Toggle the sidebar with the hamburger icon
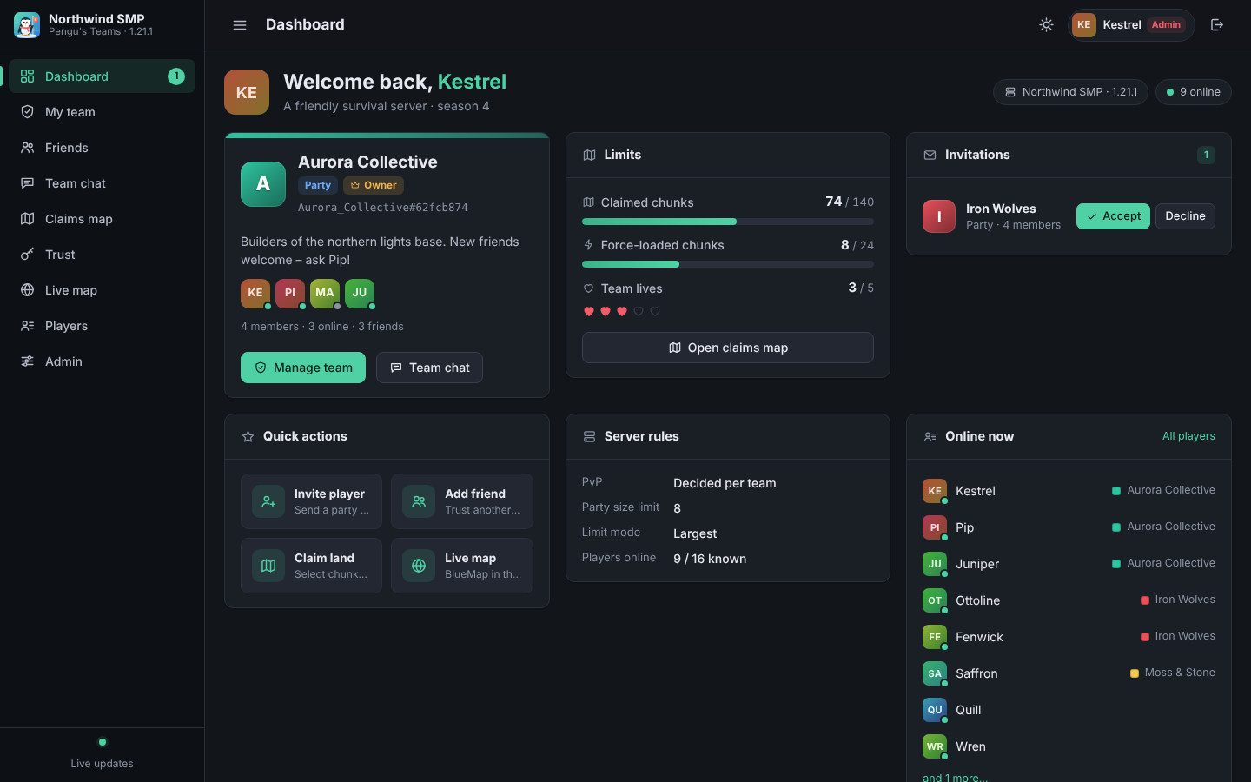This screenshot has height=782, width=1251. pos(240,25)
